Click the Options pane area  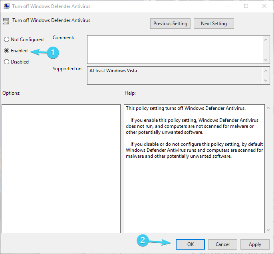61,169
